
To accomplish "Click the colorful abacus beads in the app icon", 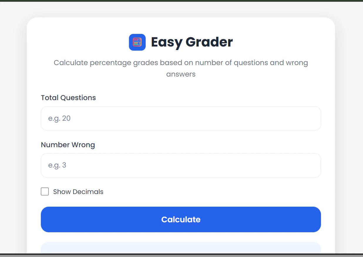I will 137,42.
